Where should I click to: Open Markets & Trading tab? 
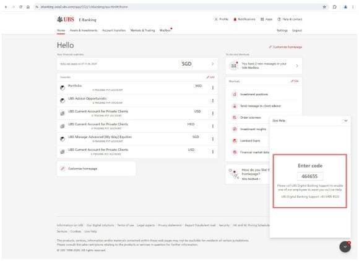pos(142,30)
